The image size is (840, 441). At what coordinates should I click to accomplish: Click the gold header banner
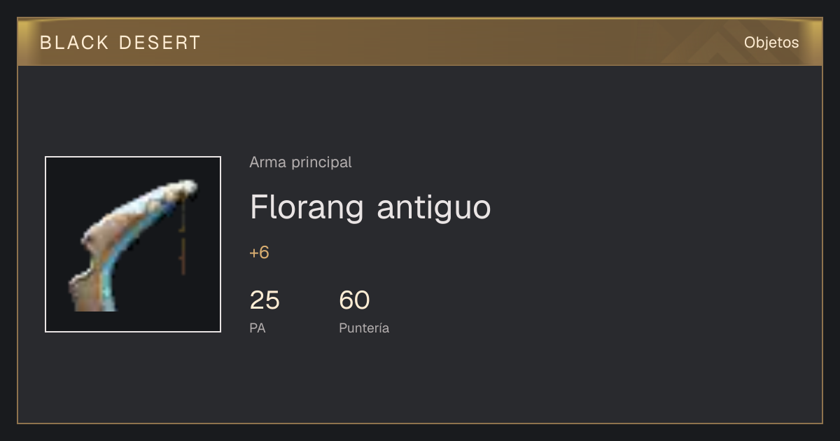[420, 42]
